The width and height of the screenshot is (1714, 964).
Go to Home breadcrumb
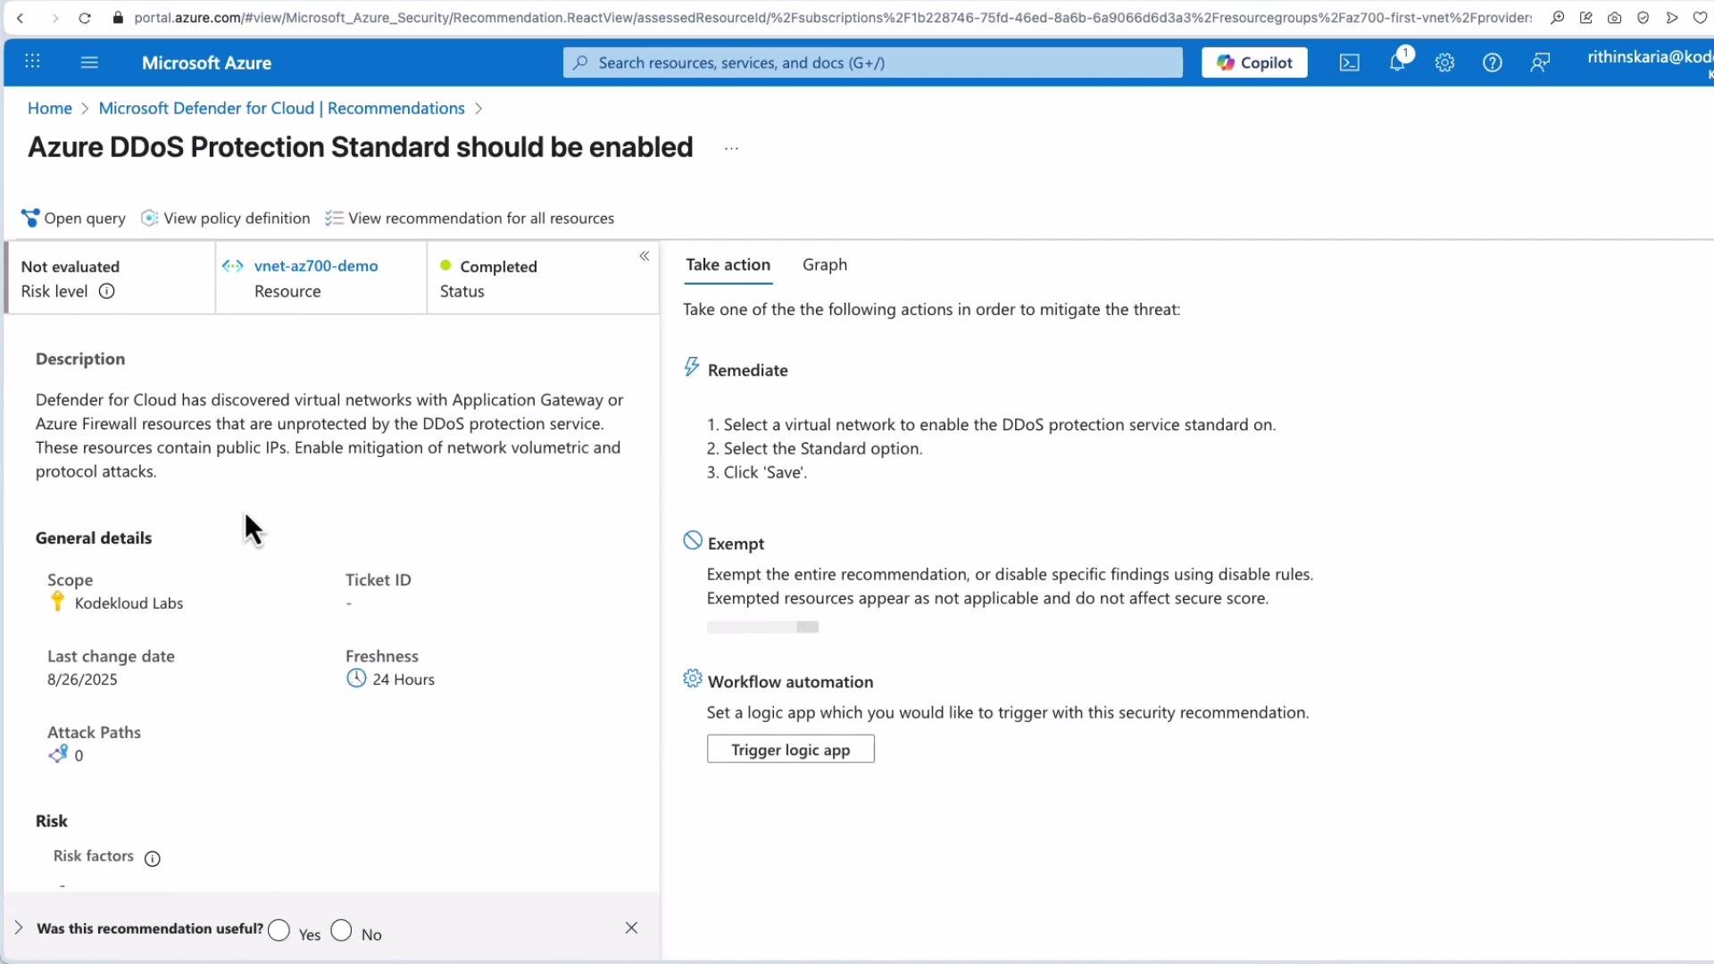coord(50,108)
